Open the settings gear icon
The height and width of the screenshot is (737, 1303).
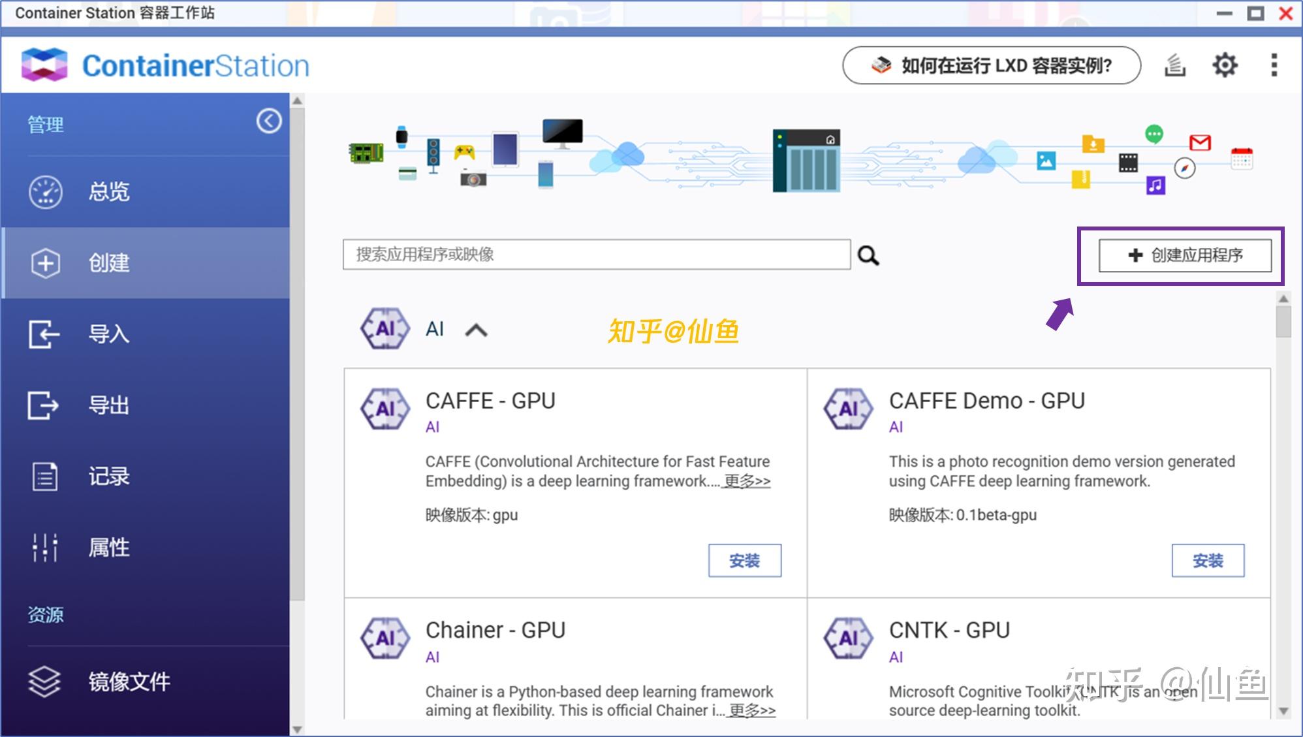click(x=1225, y=65)
